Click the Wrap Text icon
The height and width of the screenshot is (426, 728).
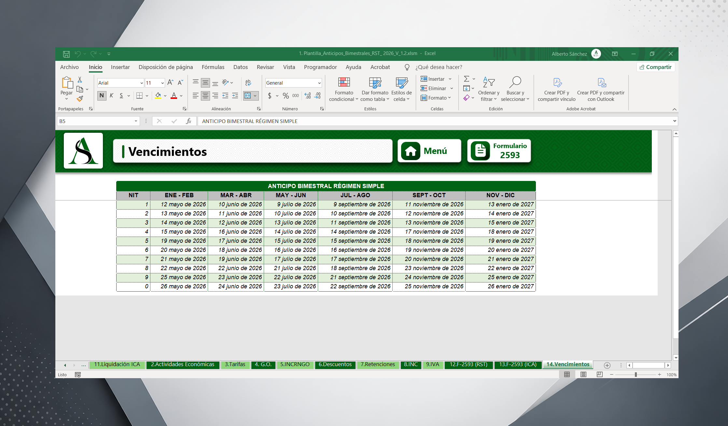[248, 83]
